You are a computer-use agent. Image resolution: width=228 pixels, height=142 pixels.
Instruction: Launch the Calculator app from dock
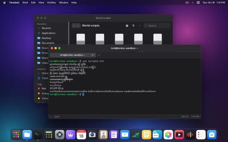tap(49, 135)
